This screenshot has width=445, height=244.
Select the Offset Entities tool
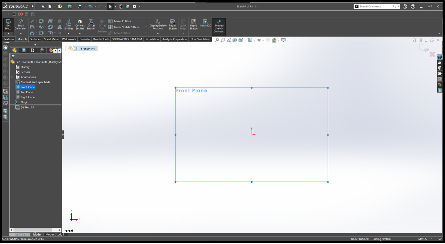(x=91, y=24)
